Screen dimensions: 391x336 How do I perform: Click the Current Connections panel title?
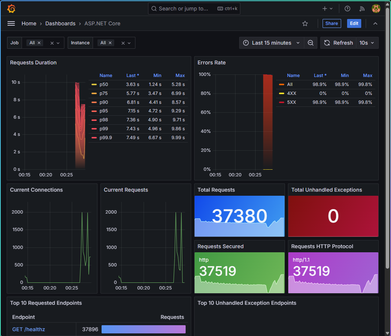[x=36, y=190]
